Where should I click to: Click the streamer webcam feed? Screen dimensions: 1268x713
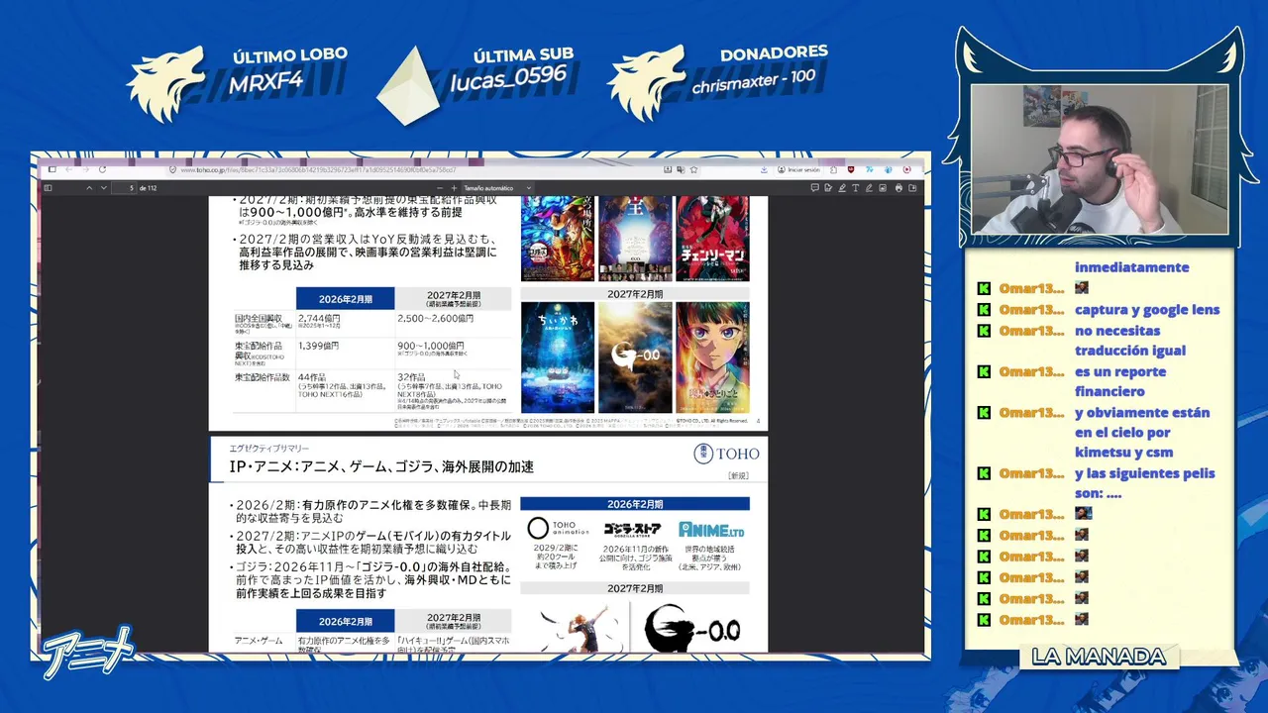[x=1100, y=159]
